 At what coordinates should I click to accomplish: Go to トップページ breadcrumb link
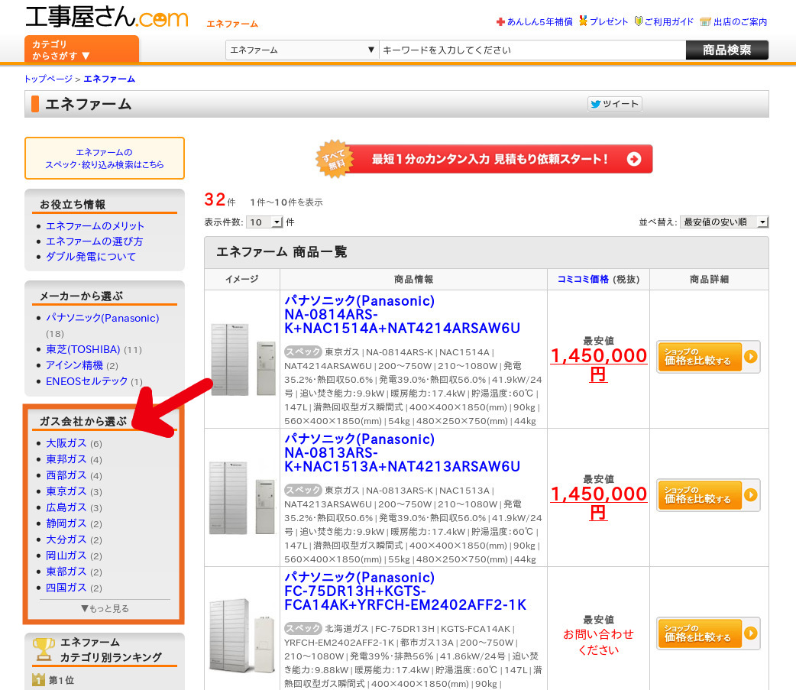coord(49,79)
